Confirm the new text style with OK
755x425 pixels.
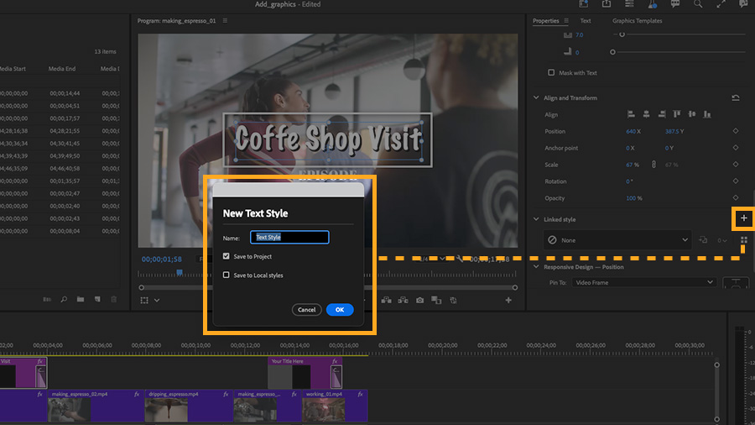[x=340, y=309]
